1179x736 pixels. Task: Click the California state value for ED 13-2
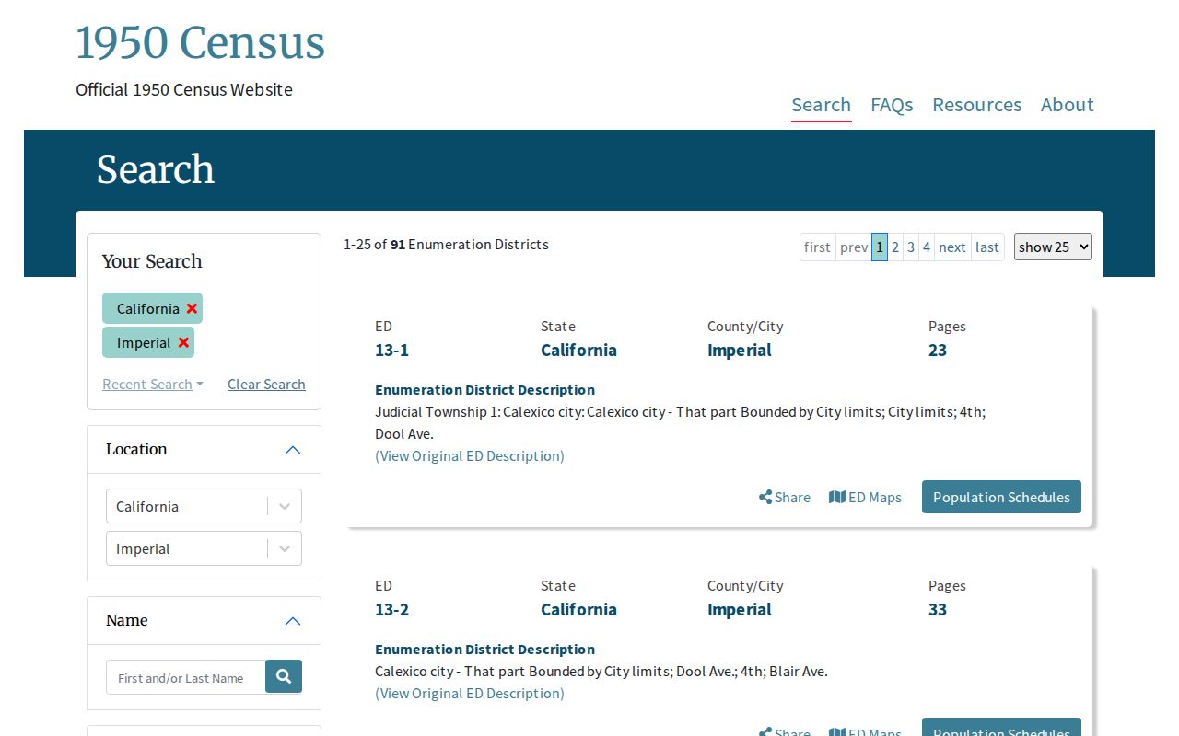pos(578,610)
